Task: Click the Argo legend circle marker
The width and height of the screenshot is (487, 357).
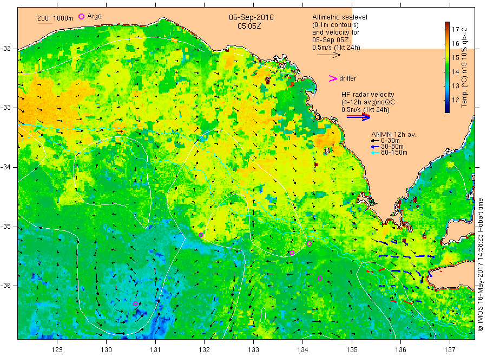Action: pos(81,16)
